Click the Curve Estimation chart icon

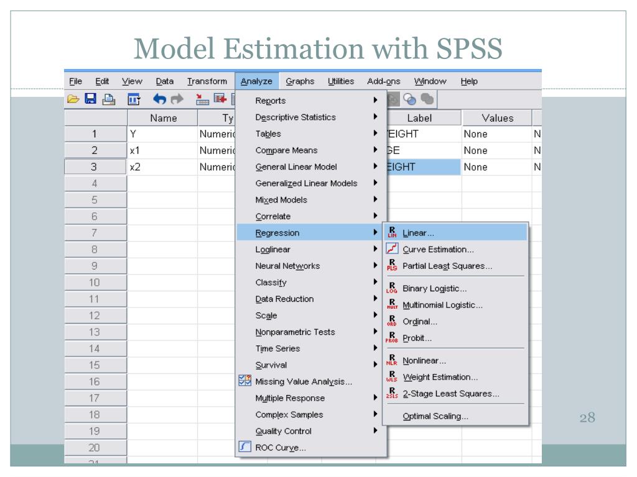tap(392, 248)
